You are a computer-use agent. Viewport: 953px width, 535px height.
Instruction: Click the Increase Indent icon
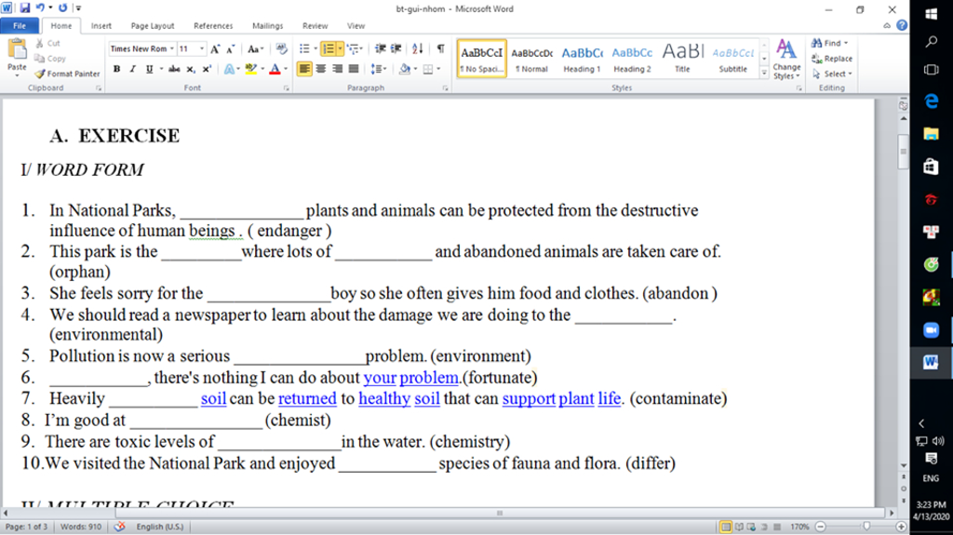pyautogui.click(x=396, y=48)
